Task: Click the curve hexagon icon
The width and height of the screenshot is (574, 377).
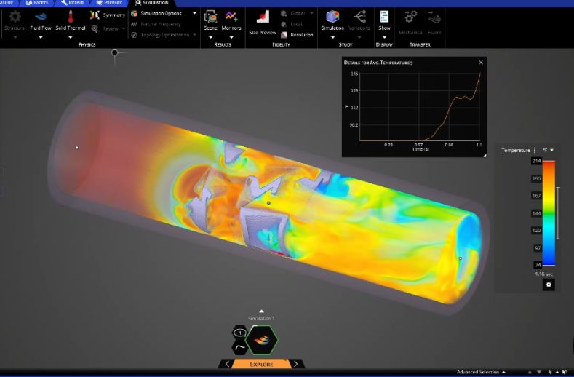Action: 240,347
